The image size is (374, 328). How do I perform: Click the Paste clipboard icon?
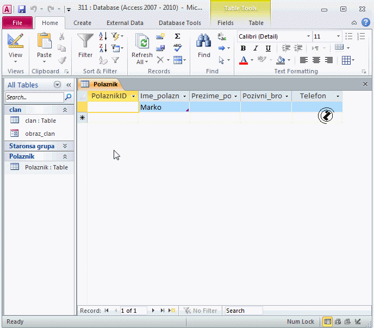coord(44,42)
